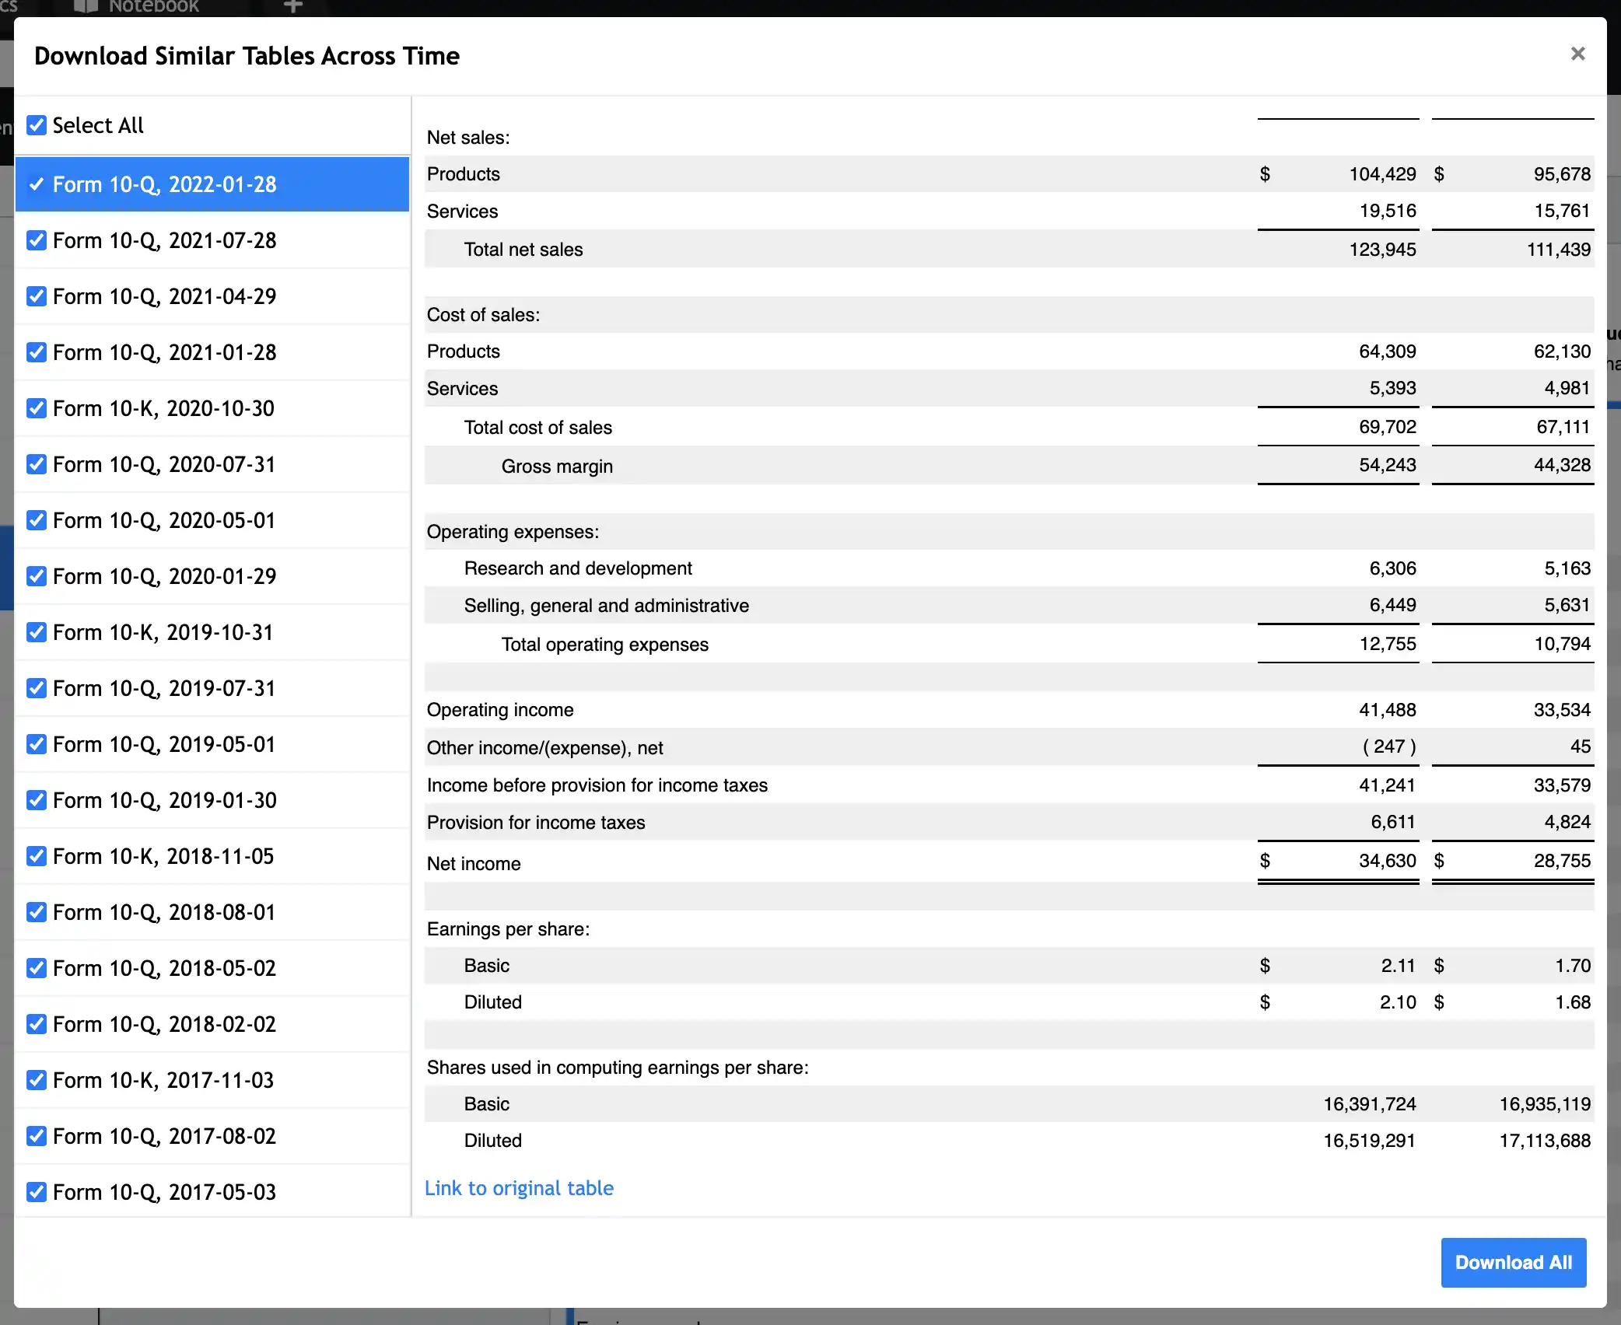Uncheck Form 10-Q, 2018-02-02
Image resolution: width=1621 pixels, height=1325 pixels.
click(36, 1024)
